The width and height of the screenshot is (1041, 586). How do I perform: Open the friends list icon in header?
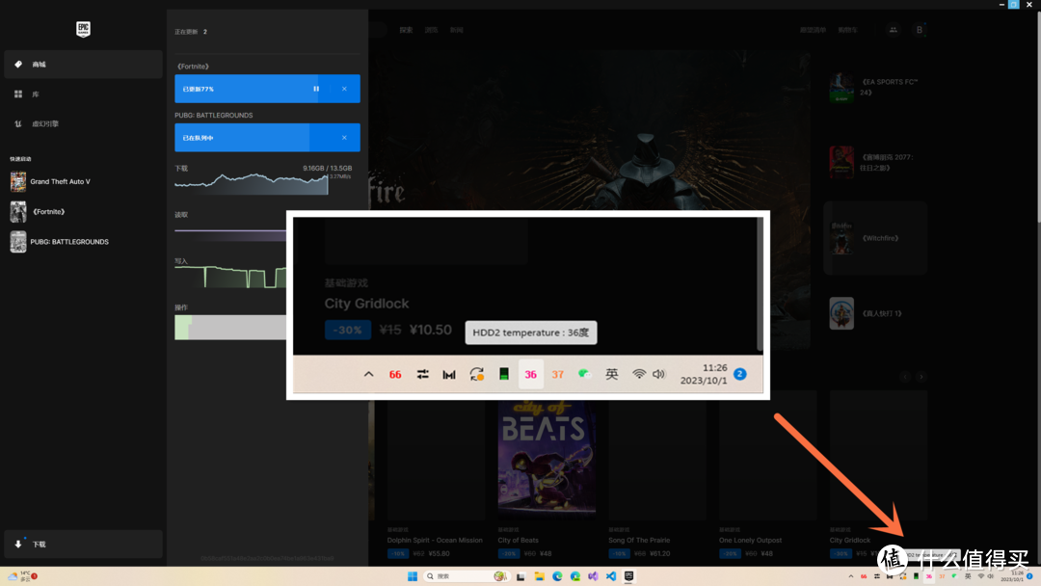(x=893, y=30)
